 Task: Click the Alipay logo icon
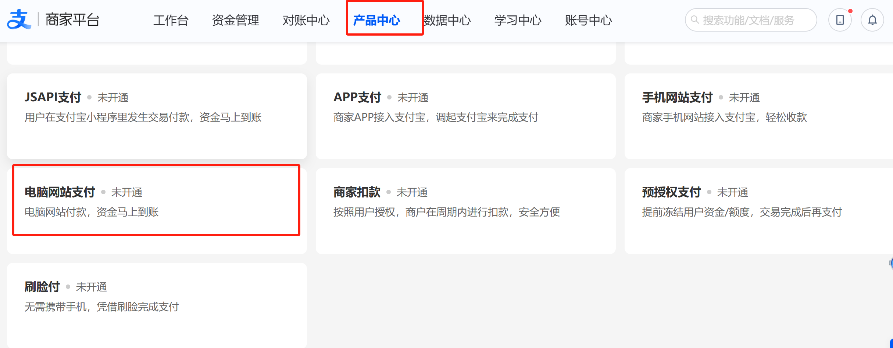point(19,20)
